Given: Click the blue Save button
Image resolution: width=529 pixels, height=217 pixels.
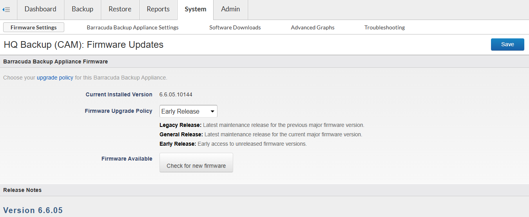Looking at the screenshot, I should coord(507,44).
